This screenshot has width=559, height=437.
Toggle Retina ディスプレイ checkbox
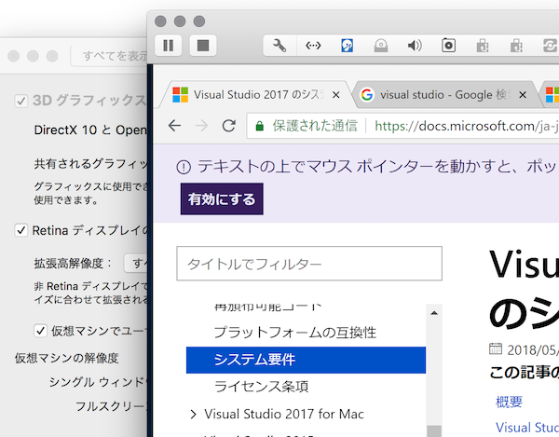click(x=20, y=230)
